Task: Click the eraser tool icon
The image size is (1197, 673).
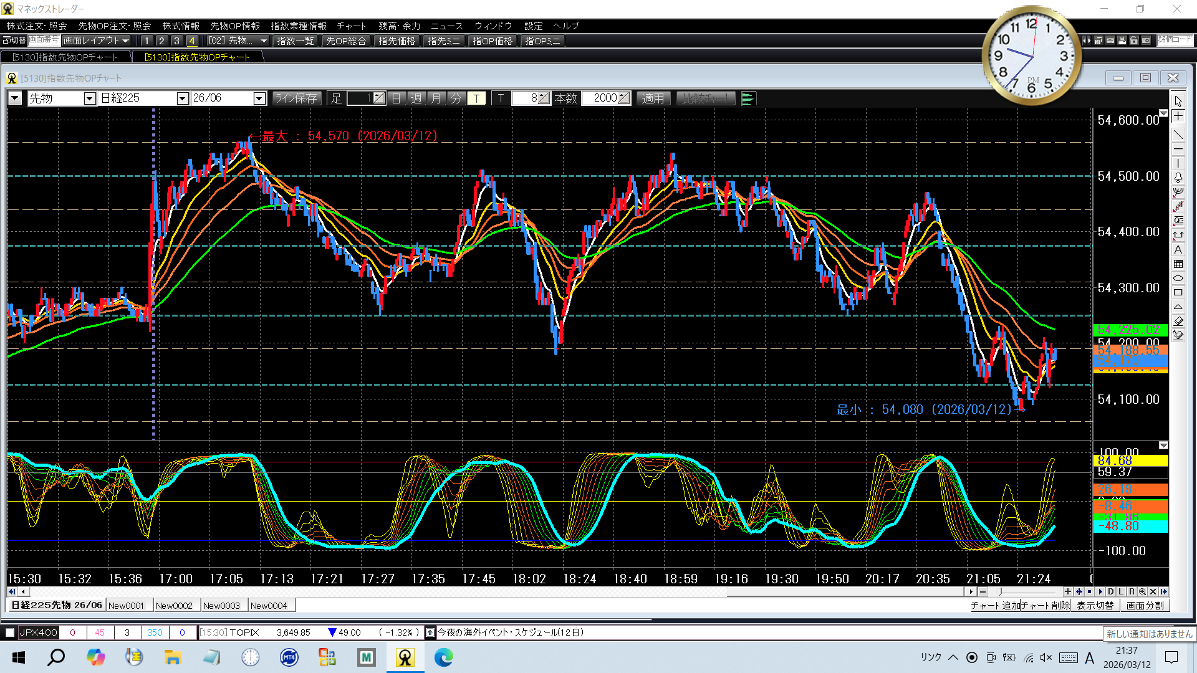Action: (x=1178, y=321)
